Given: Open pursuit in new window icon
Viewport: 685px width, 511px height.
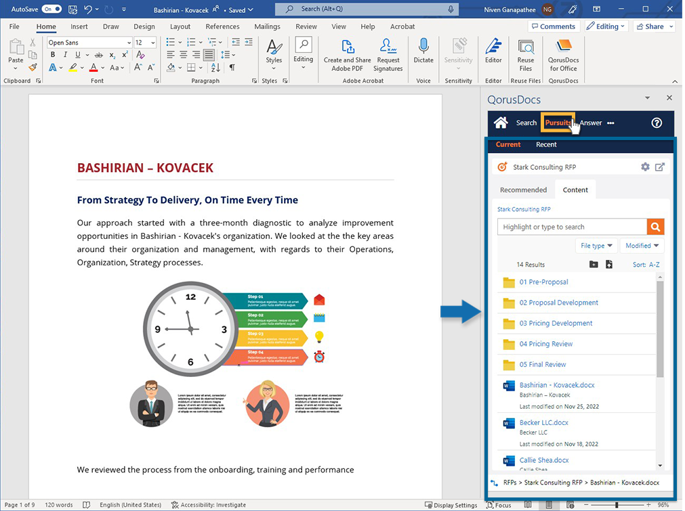Looking at the screenshot, I should [660, 166].
